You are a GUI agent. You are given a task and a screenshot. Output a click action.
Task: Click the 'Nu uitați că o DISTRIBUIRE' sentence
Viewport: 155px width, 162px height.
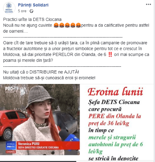pyautogui.click(x=41, y=72)
